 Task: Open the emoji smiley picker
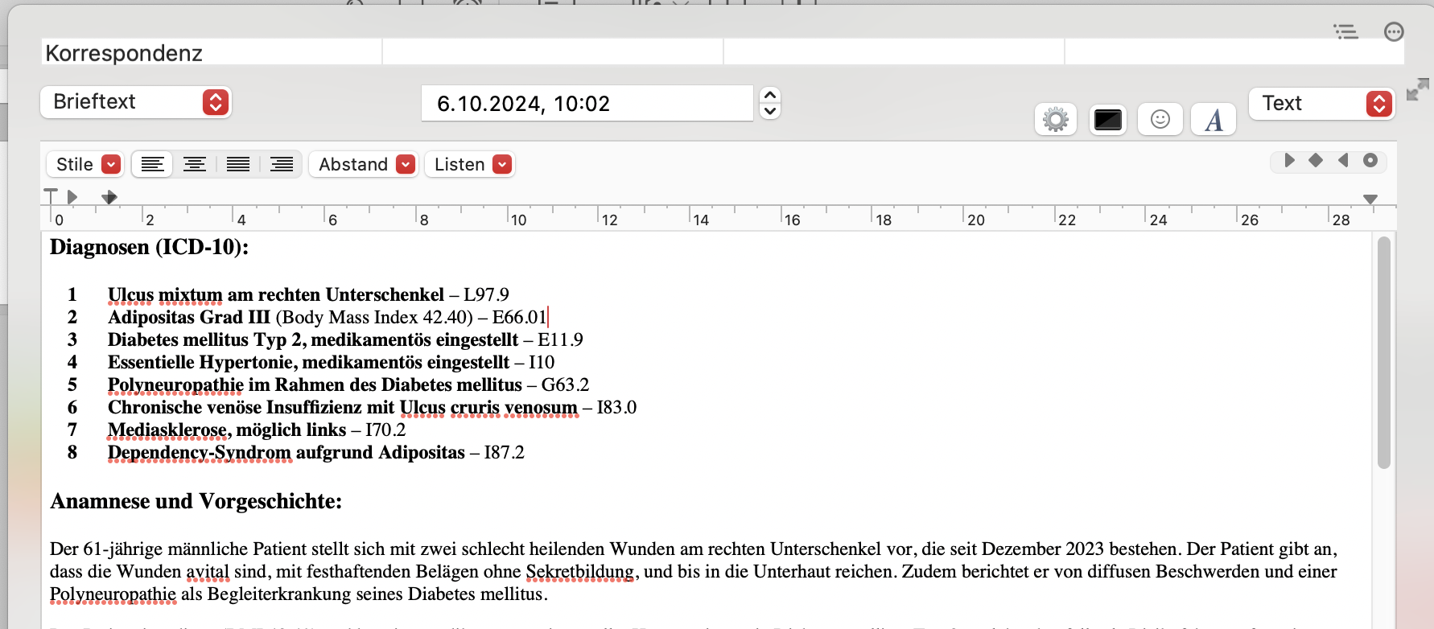(1160, 120)
